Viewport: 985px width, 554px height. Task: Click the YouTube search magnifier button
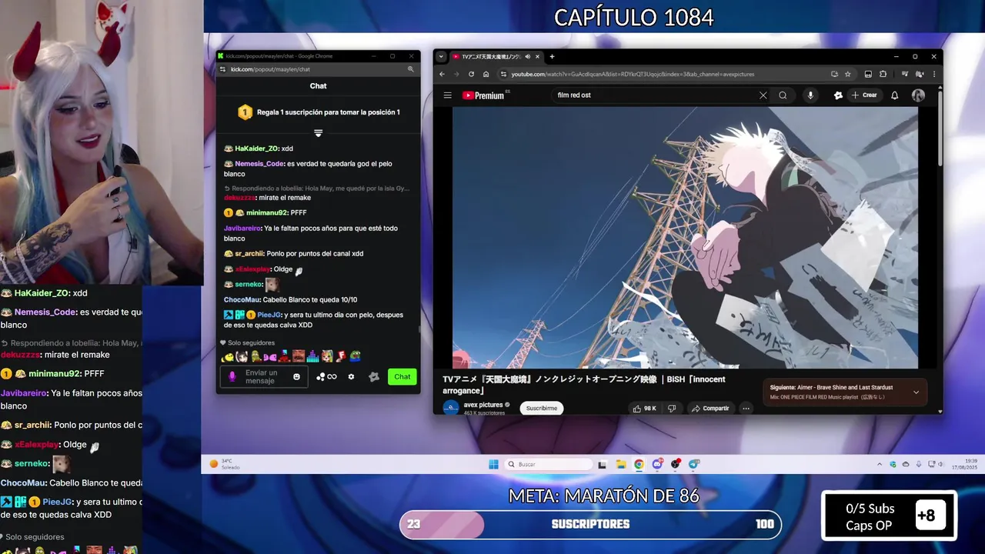(783, 95)
